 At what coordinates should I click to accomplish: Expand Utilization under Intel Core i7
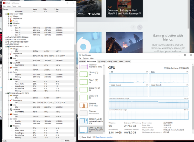click(x=8, y=23)
